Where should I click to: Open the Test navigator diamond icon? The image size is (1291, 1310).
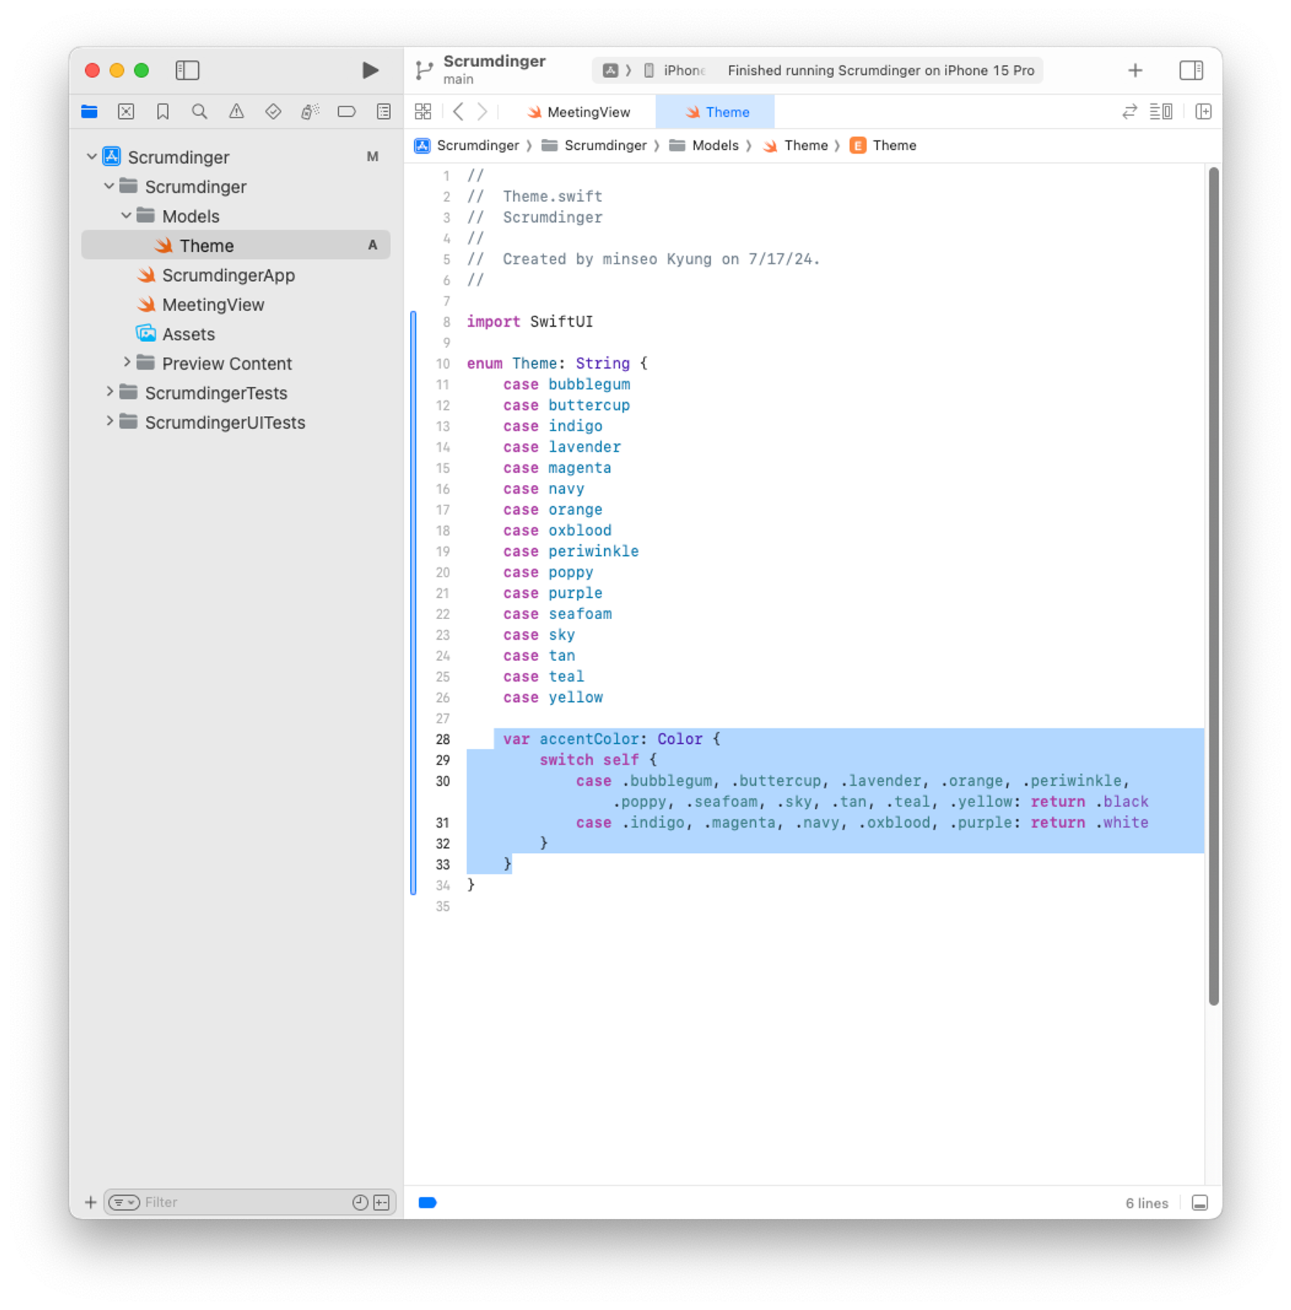click(x=273, y=112)
